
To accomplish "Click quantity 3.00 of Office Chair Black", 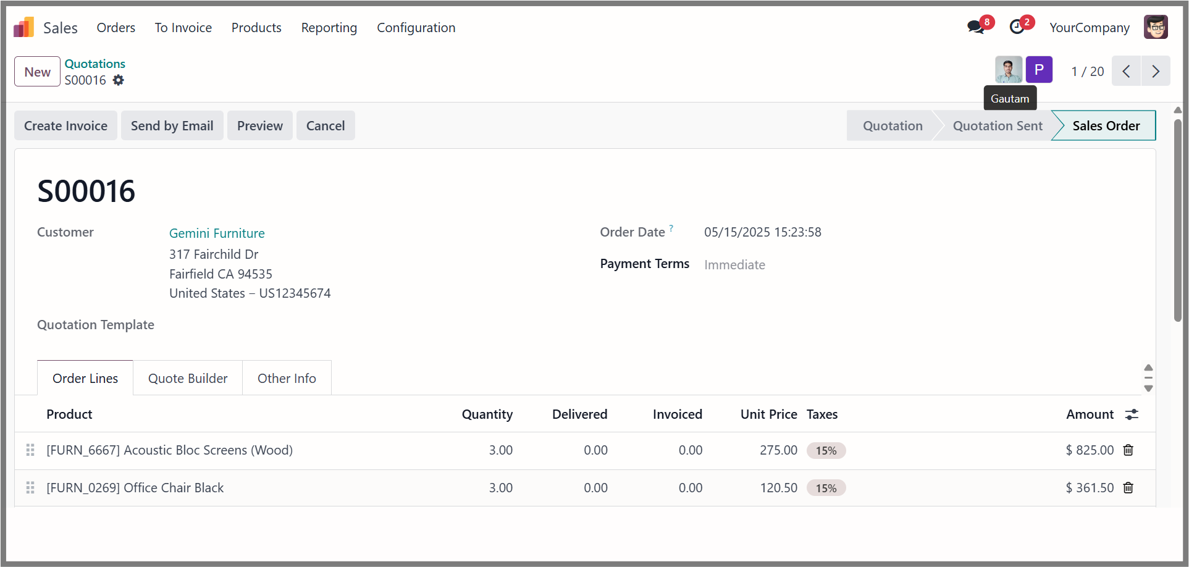I will coord(500,488).
